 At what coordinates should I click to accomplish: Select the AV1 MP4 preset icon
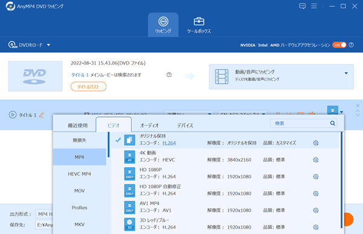[x=129, y=207]
